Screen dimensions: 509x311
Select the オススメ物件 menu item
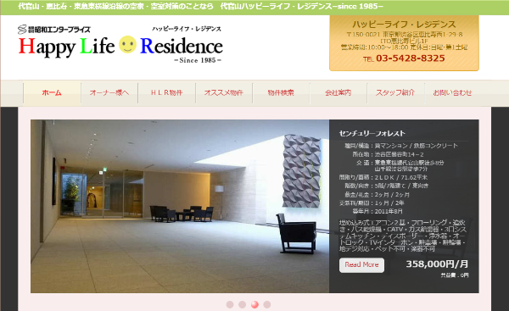point(224,92)
